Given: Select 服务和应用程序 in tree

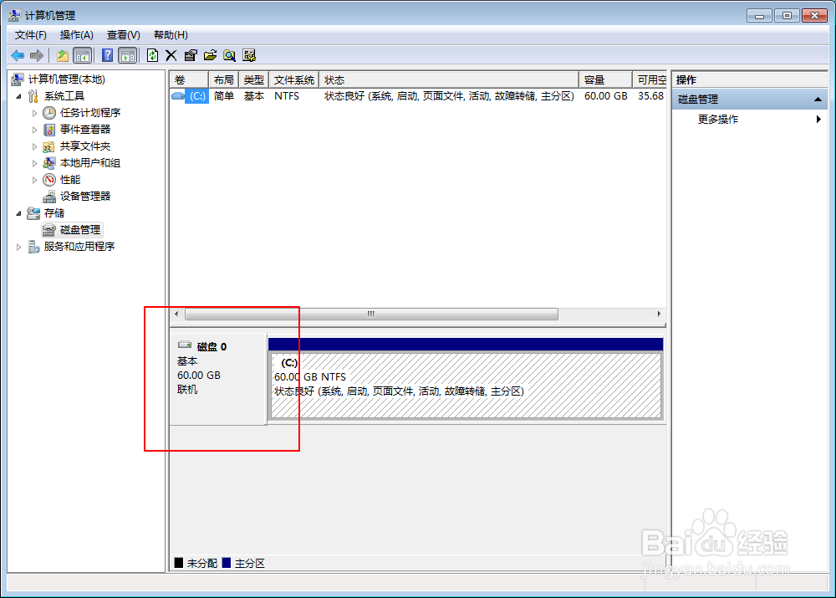Looking at the screenshot, I should click(x=79, y=247).
